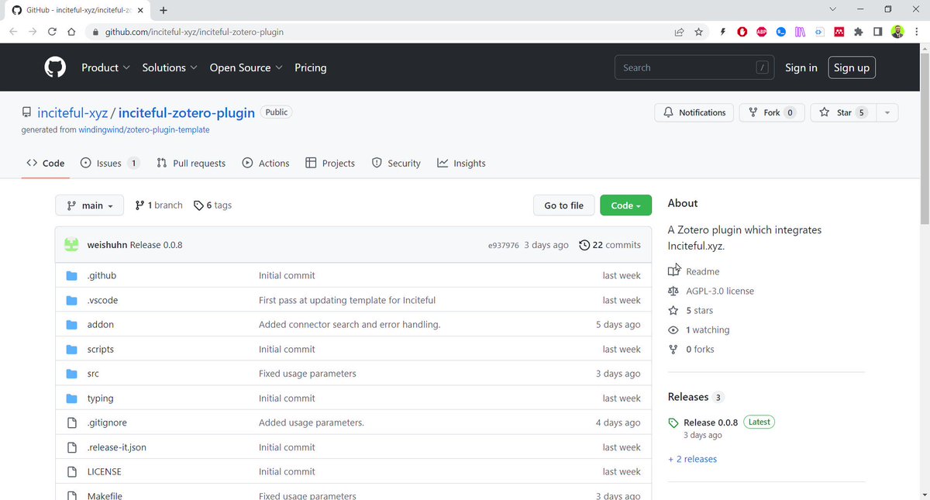Star the repository button
Viewport: 930px width, 500px height.
point(843,112)
